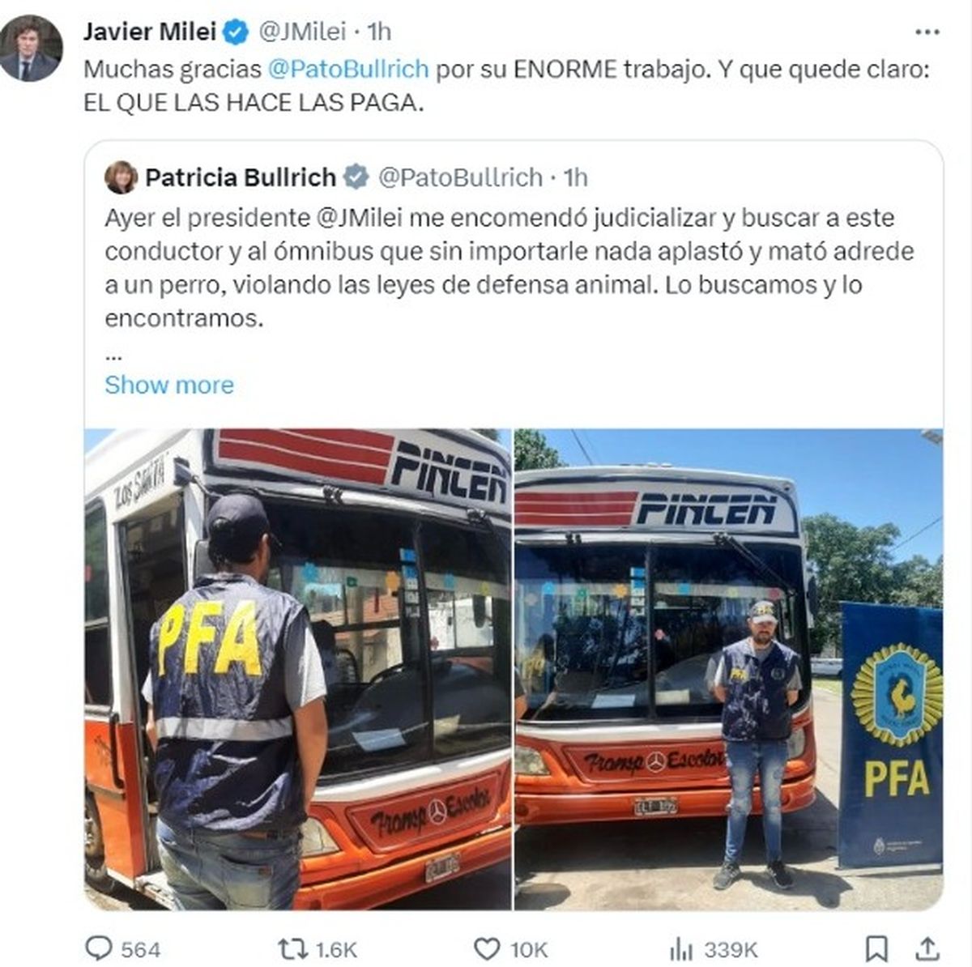Like the tweet with heart icon
Screen dimensions: 972x967
pyautogui.click(x=486, y=948)
